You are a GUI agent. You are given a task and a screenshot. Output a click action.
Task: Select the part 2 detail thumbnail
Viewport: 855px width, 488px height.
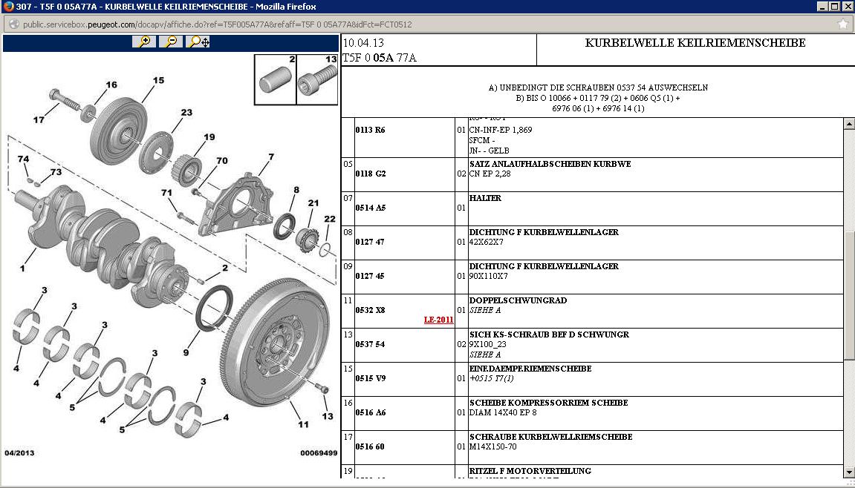click(x=275, y=79)
